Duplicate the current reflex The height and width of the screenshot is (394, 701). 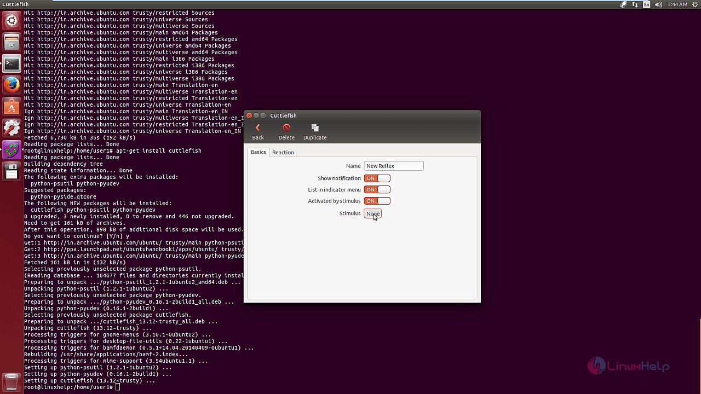click(315, 132)
